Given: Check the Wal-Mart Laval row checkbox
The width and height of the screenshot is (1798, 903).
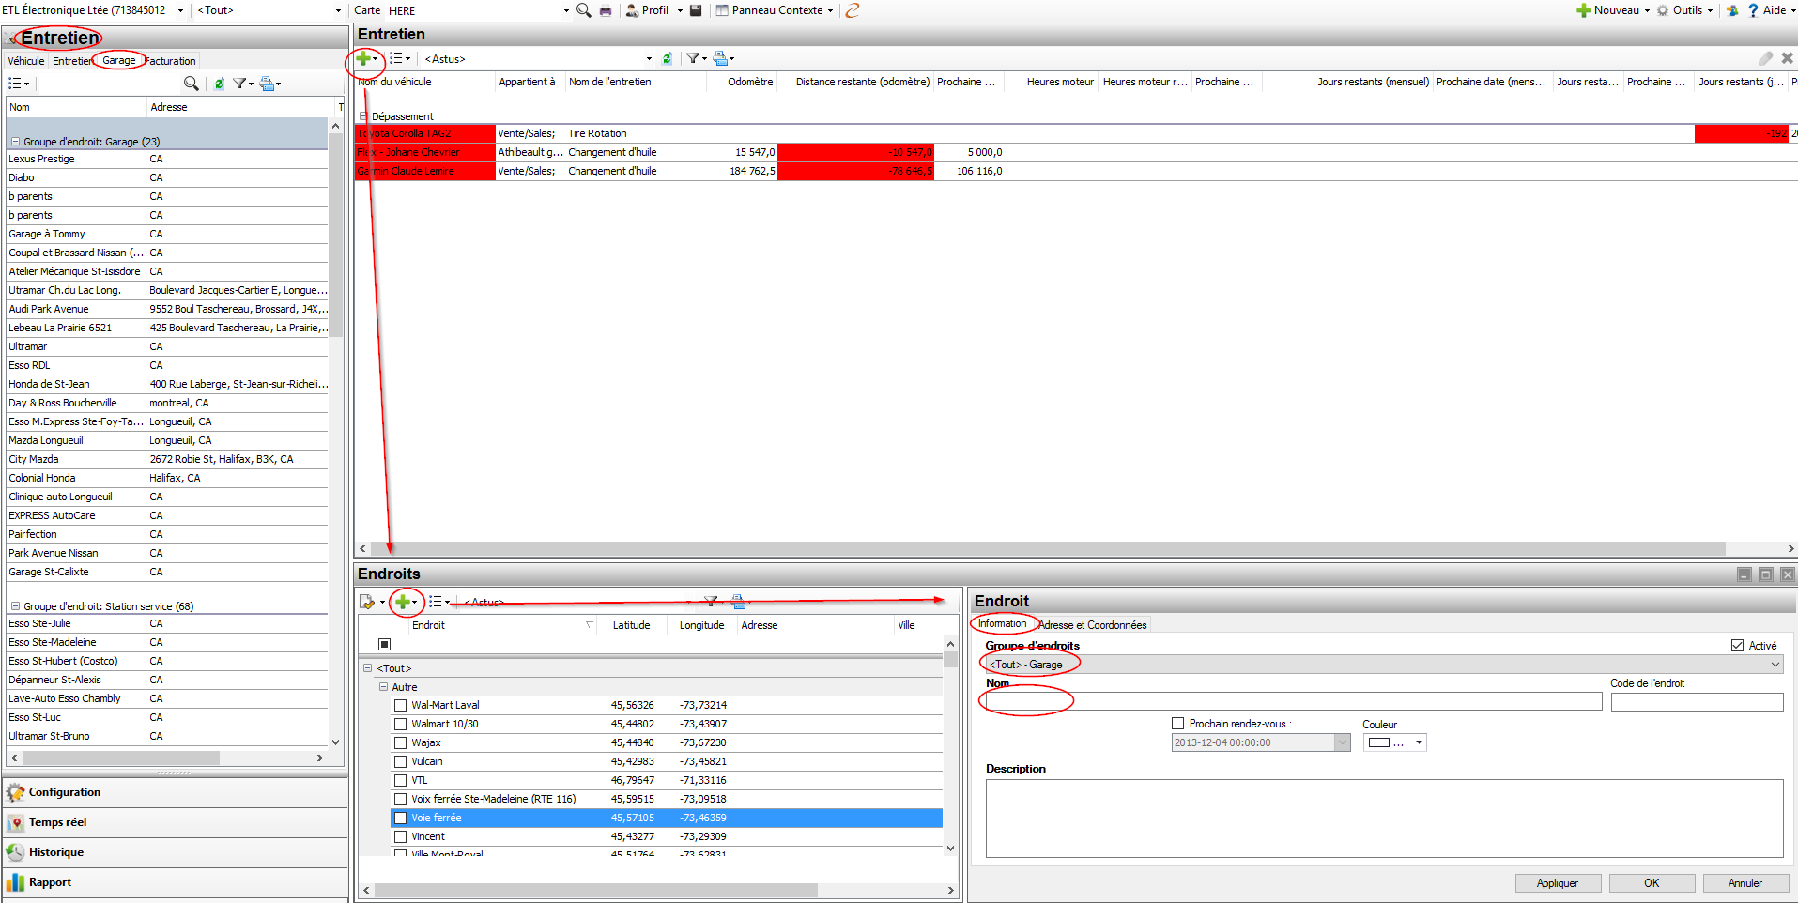Looking at the screenshot, I should click(x=401, y=705).
